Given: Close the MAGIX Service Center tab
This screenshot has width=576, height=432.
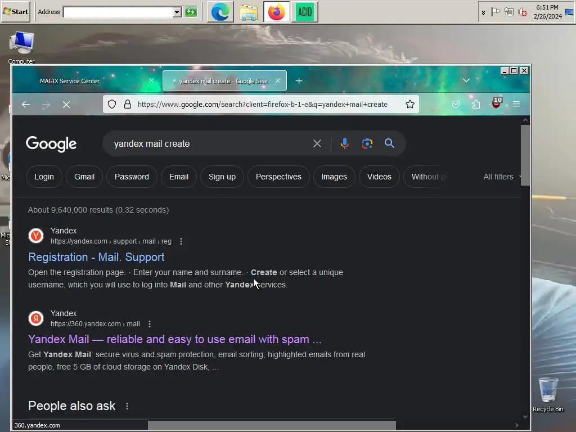Looking at the screenshot, I should click(151, 80).
